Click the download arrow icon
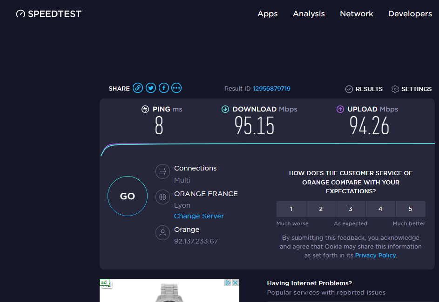Image resolution: width=439 pixels, height=302 pixels. click(225, 109)
